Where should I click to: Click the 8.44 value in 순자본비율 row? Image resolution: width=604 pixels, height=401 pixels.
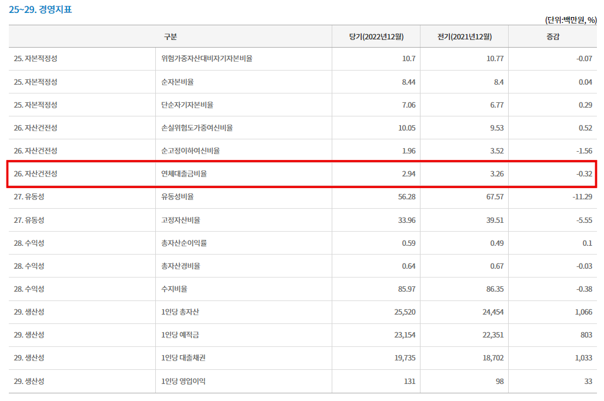tap(409, 82)
